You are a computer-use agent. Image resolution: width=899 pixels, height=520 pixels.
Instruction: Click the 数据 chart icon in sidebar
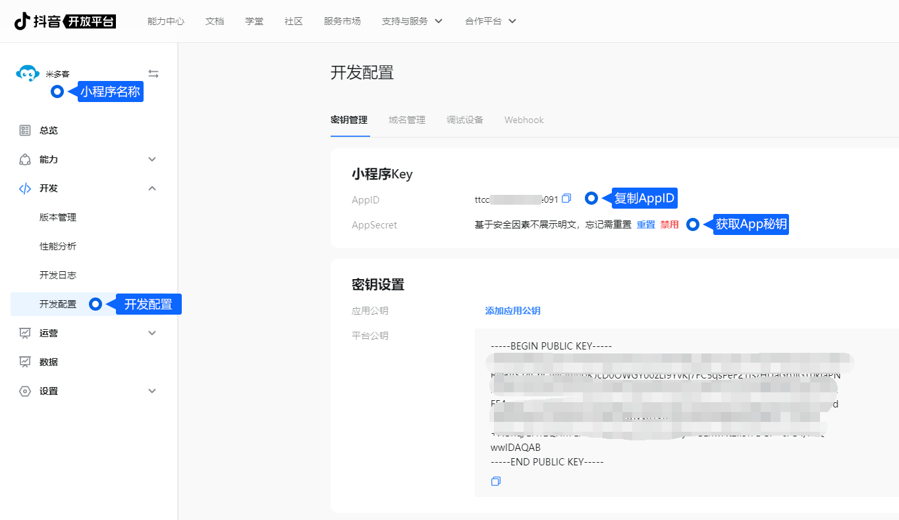(x=25, y=362)
